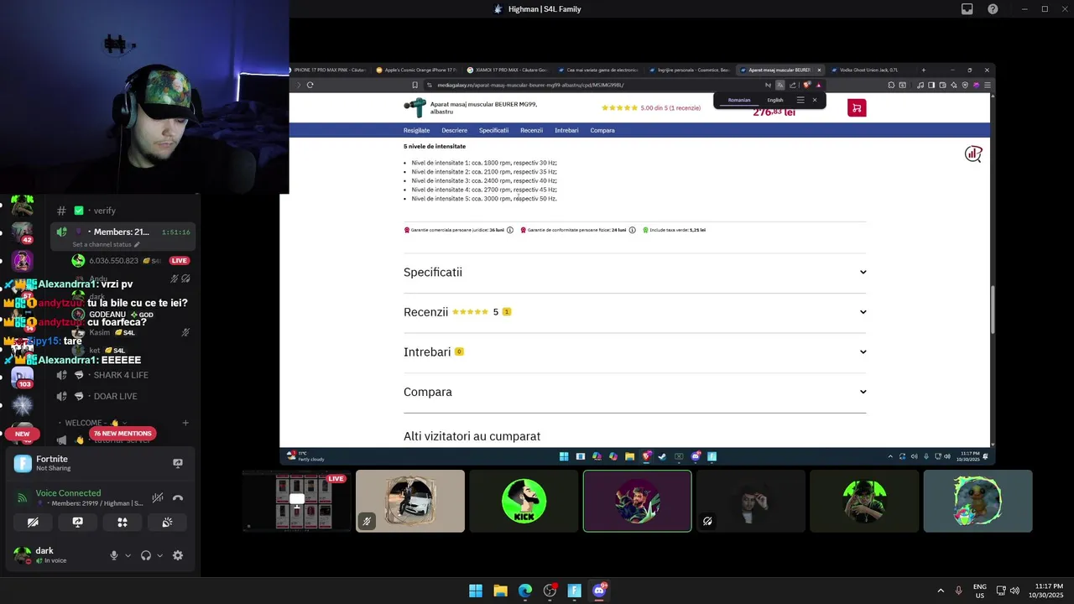Select the KICK avatar participant tile
The width and height of the screenshot is (1074, 604).
point(524,501)
